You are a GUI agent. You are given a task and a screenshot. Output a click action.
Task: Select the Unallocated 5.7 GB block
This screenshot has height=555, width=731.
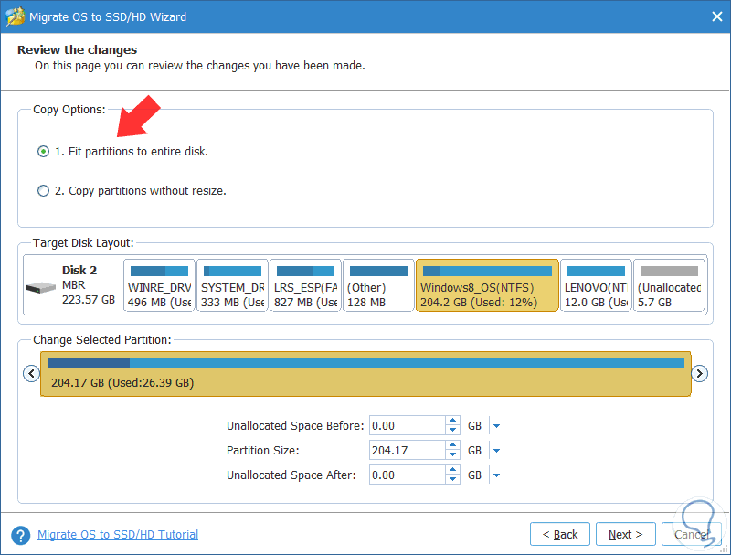pos(669,285)
